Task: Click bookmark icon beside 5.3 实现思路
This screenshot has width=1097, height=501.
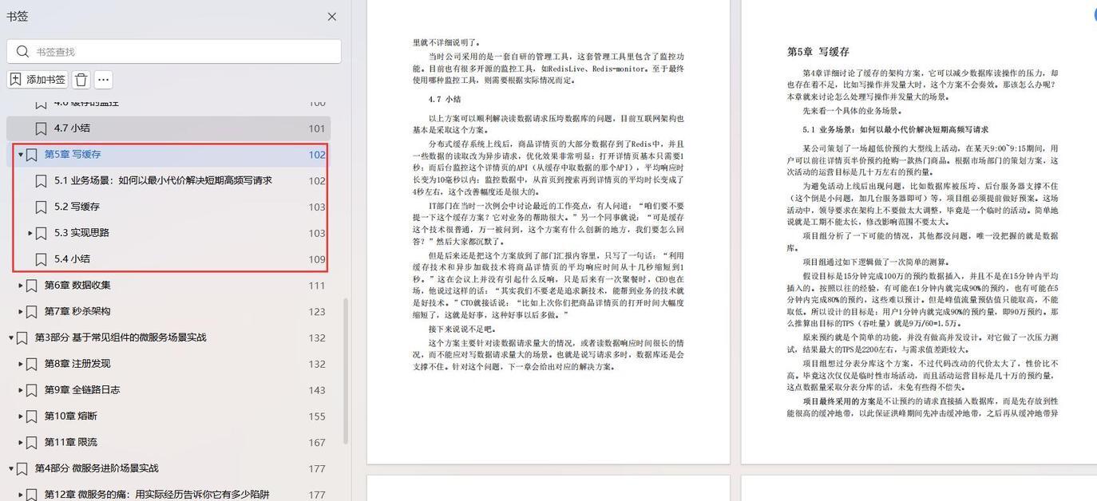Action: click(x=41, y=234)
